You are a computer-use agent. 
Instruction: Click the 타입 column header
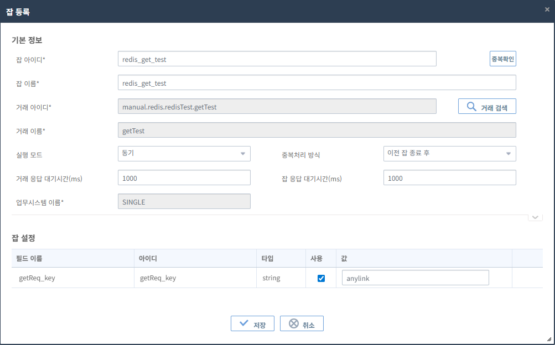268,258
